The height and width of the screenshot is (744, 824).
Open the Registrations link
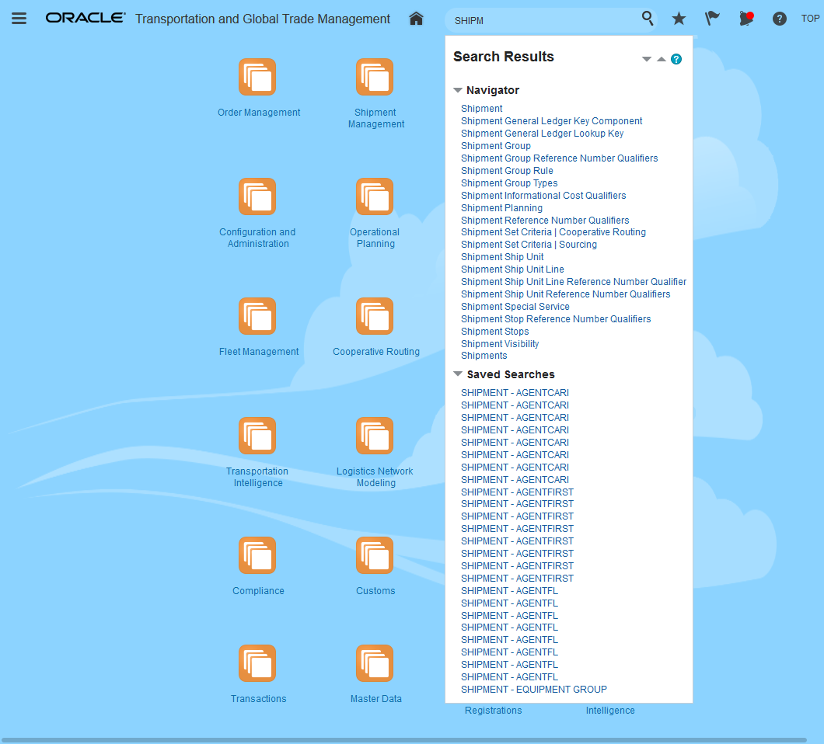pos(493,711)
